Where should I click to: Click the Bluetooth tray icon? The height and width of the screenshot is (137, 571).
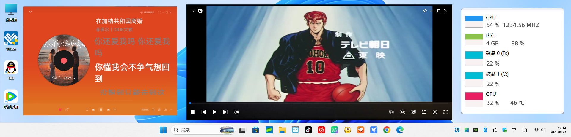tap(485, 130)
